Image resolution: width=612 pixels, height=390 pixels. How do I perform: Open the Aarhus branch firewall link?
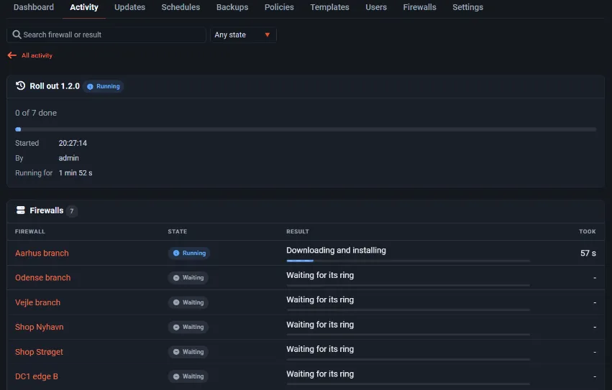coord(42,253)
